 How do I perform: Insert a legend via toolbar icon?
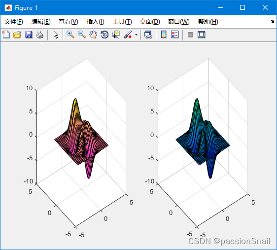tap(175, 35)
